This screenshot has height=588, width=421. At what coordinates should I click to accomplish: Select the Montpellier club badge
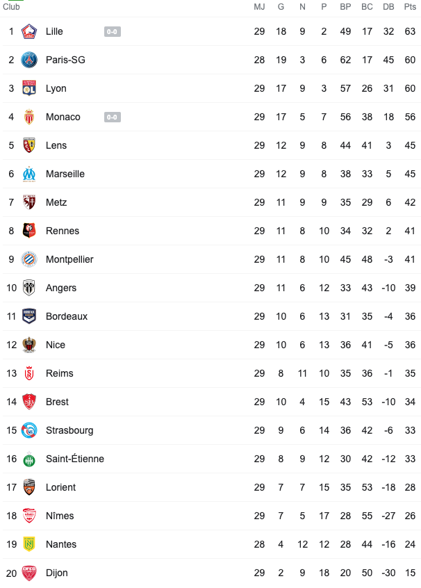[x=29, y=259]
